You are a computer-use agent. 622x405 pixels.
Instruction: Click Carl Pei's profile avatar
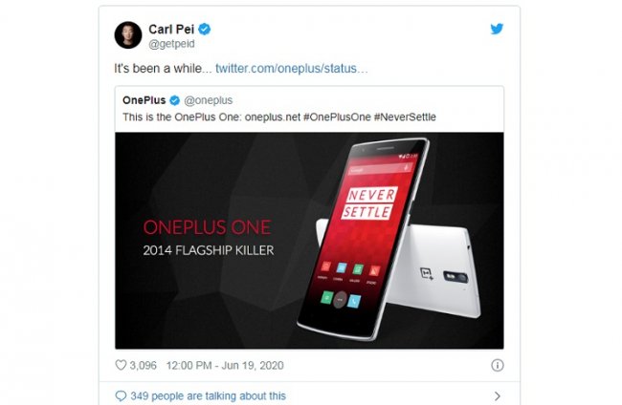pos(128,34)
